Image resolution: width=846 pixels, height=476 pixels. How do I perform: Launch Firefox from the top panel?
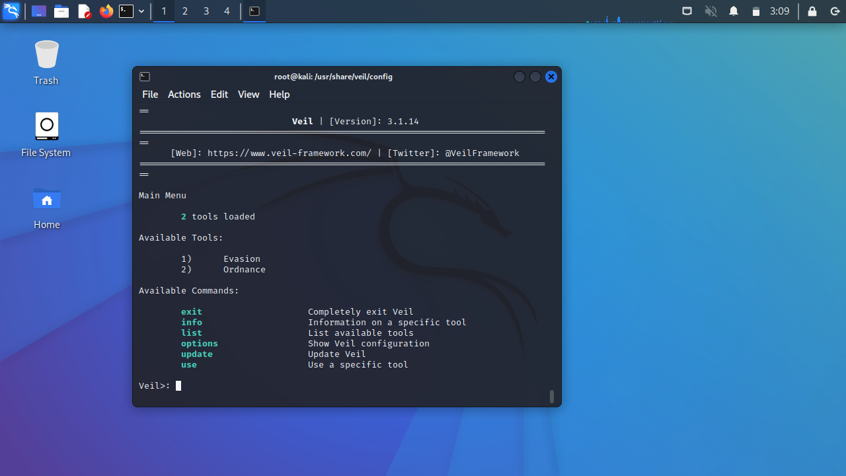click(x=106, y=11)
